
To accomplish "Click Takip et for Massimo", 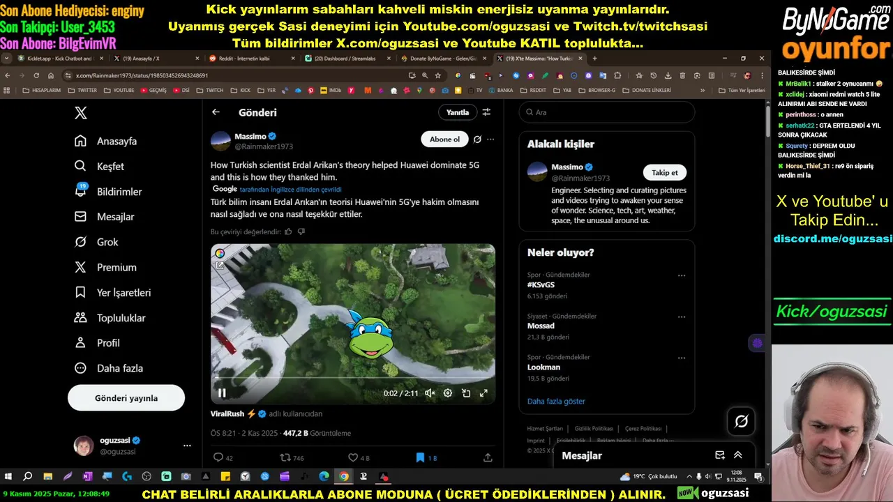I will click(x=664, y=173).
